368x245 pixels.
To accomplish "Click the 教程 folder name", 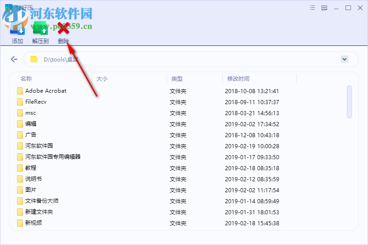I will pos(31,168).
